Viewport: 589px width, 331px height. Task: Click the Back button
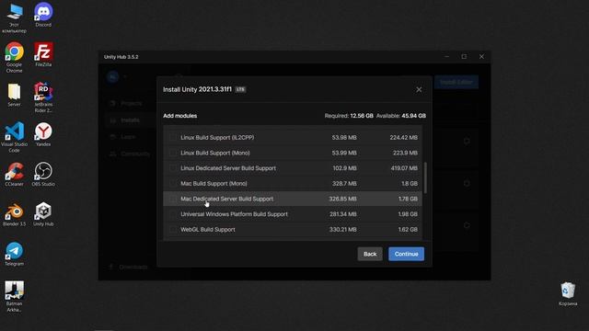370,254
